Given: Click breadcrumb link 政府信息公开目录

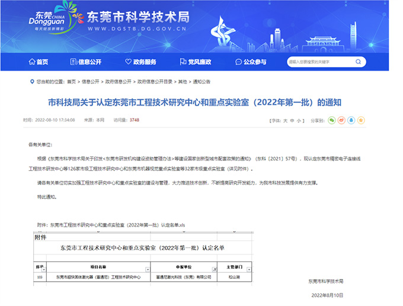Looking at the screenshot, I should pyautogui.click(x=155, y=82).
